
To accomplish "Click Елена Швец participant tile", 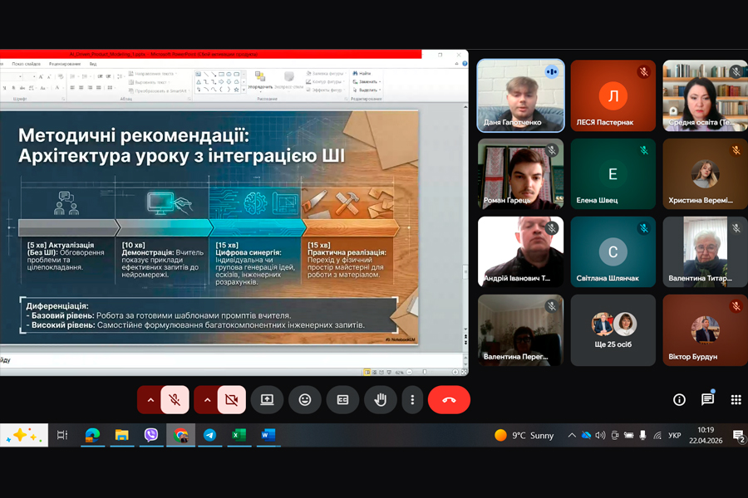I will click(613, 174).
